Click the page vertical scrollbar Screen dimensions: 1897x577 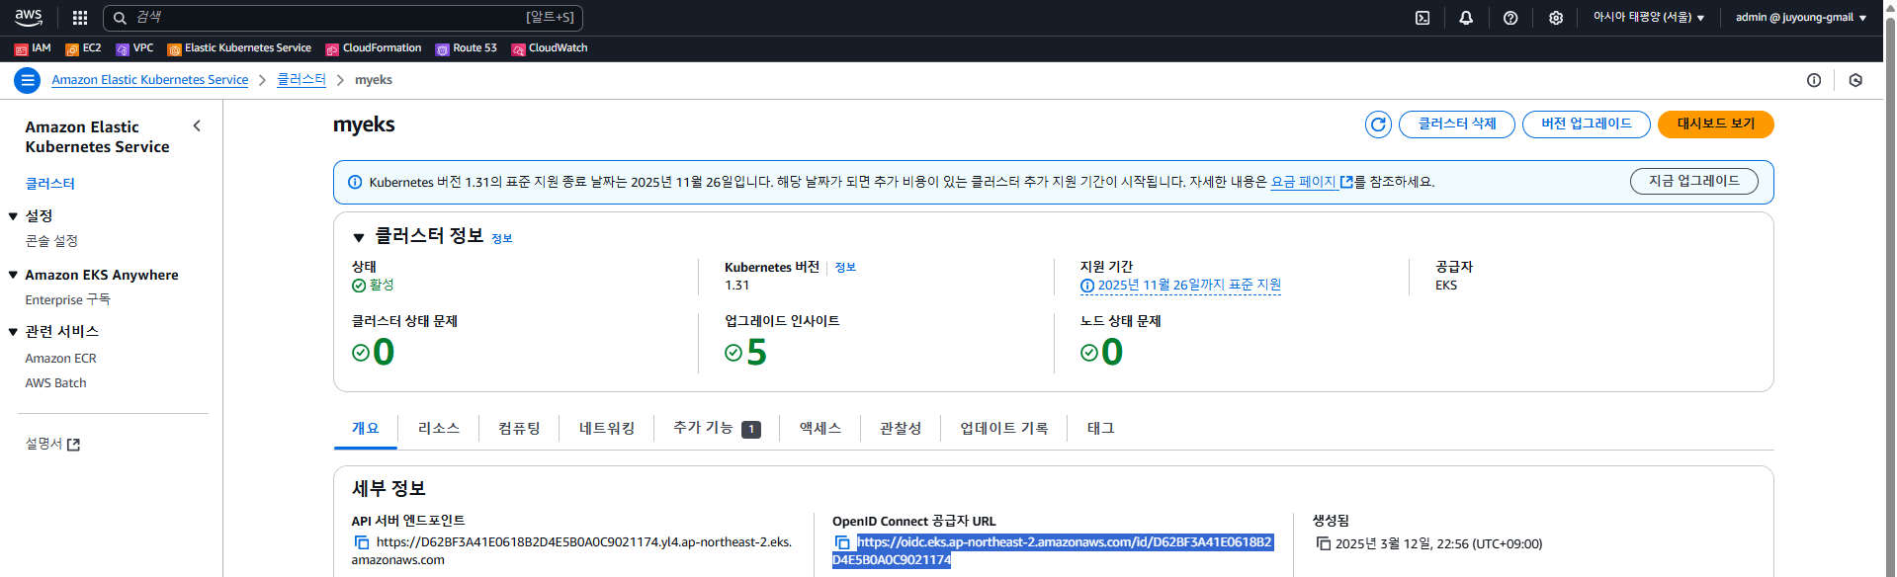1890,288
